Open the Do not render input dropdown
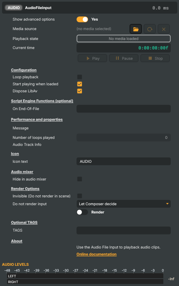Viewport: 179px width, 286px height. click(124, 204)
